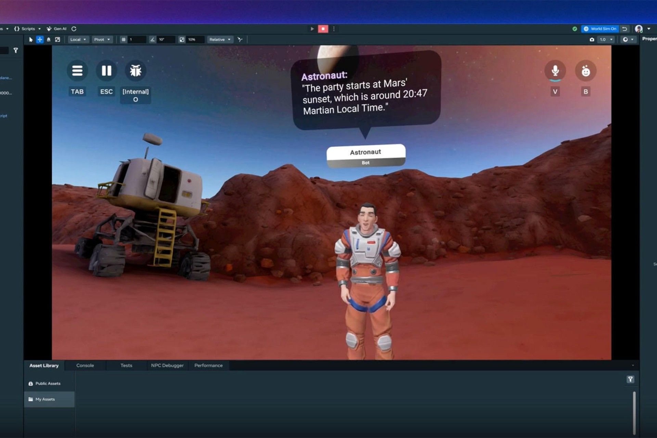The image size is (657, 438).
Task: Click the refresh icon beside Gen AI
Action: point(74,29)
